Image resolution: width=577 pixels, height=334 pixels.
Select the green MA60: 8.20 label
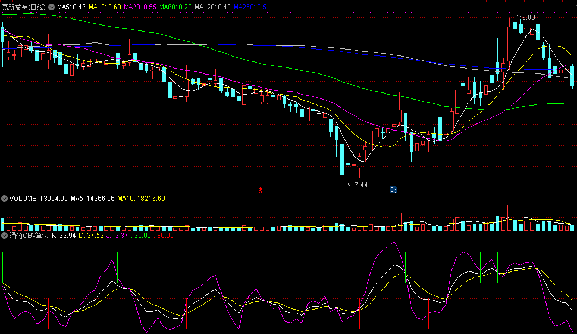pos(175,7)
